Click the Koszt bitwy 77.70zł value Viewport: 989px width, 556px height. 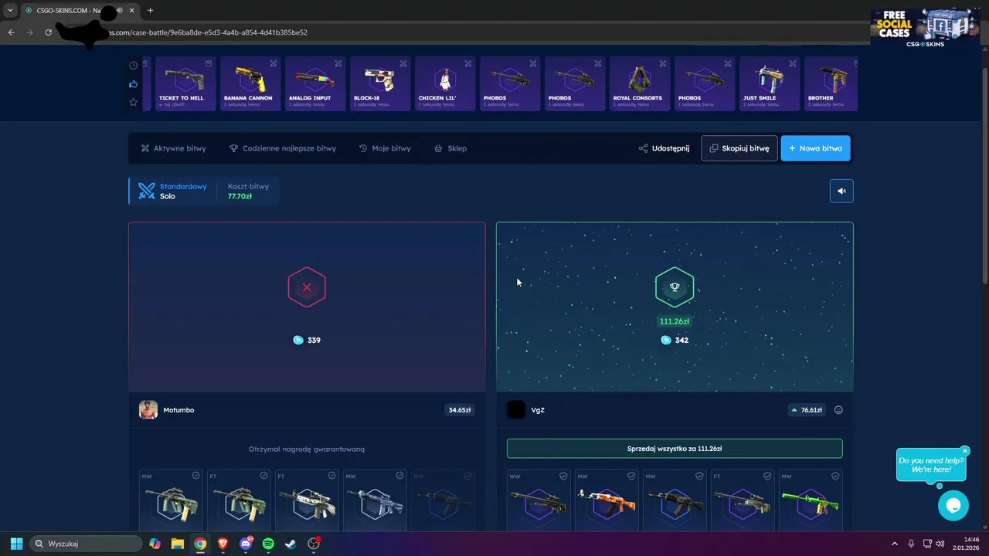[240, 196]
